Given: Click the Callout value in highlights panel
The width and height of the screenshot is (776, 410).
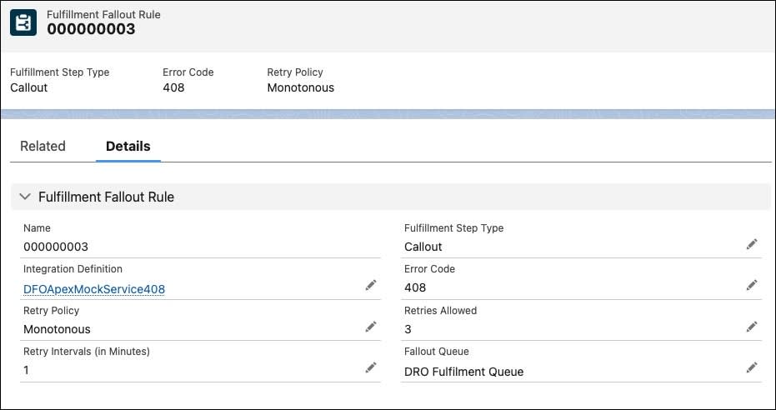Looking at the screenshot, I should coord(29,87).
